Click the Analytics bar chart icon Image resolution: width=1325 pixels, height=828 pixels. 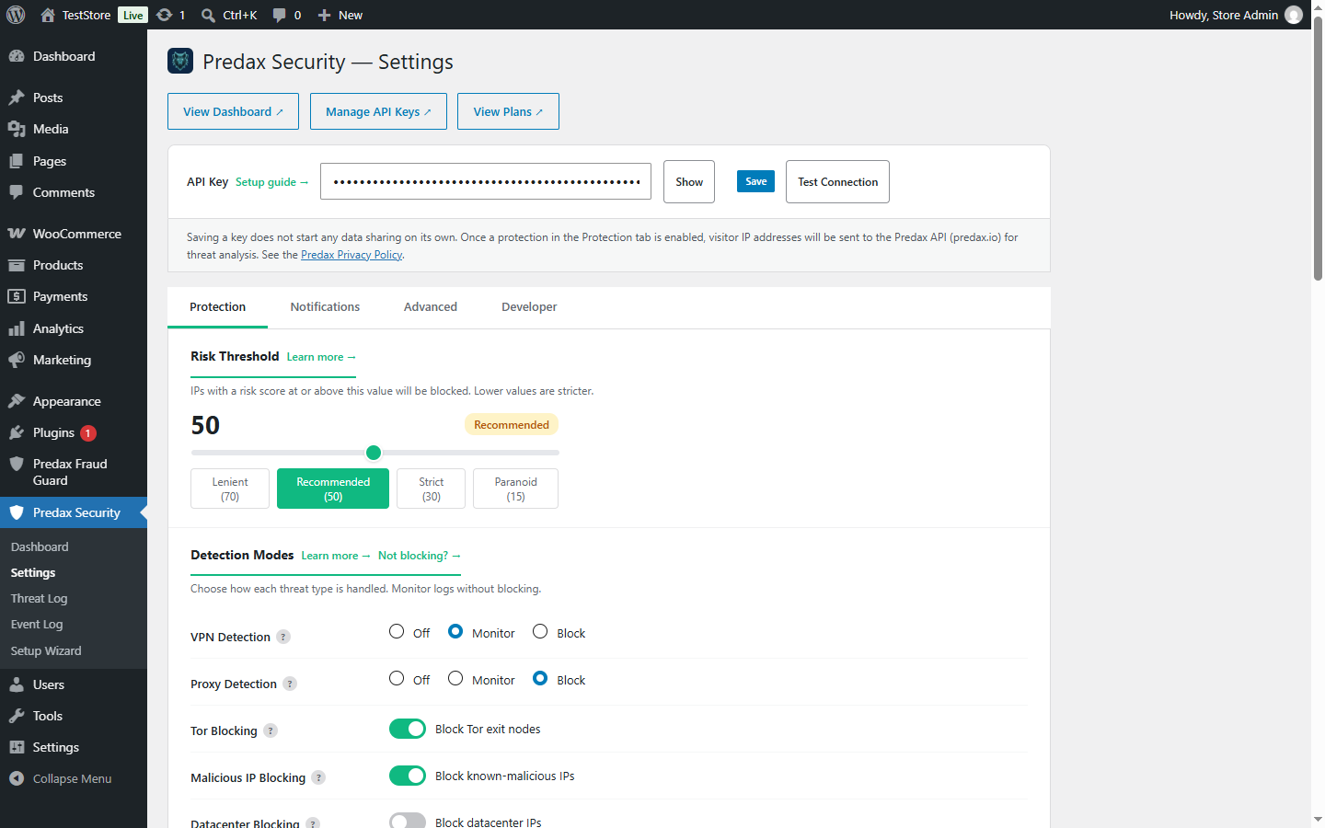(x=17, y=328)
